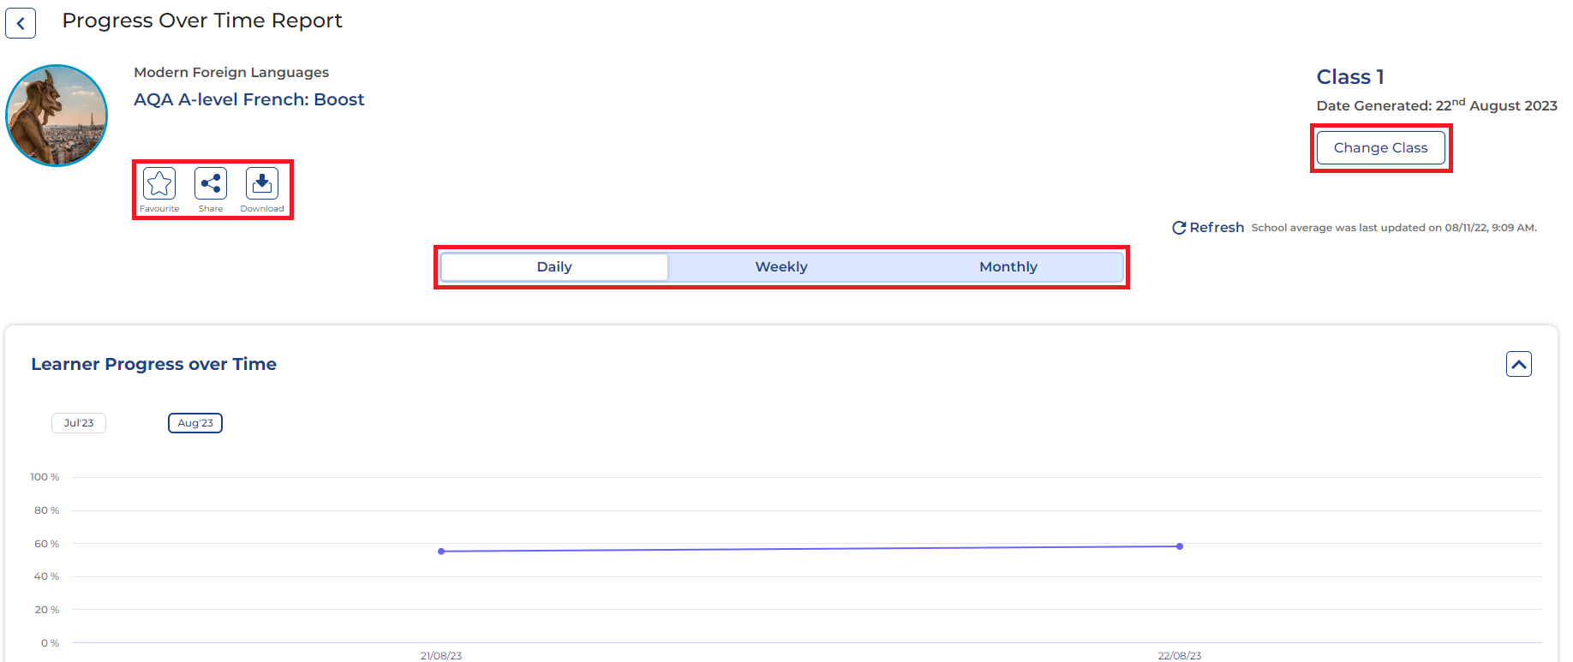The height and width of the screenshot is (662, 1573).
Task: Go back using the left chevron button
Action: pos(21,23)
